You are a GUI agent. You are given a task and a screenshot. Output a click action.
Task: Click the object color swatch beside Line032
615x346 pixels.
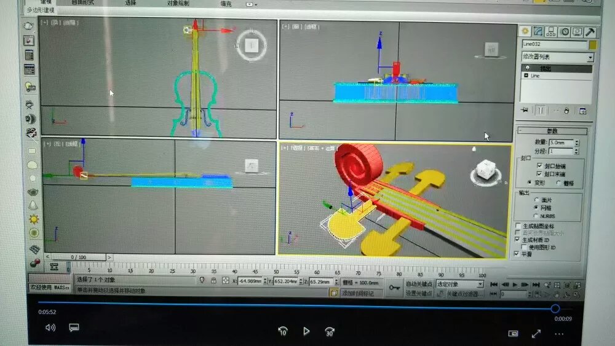592,44
